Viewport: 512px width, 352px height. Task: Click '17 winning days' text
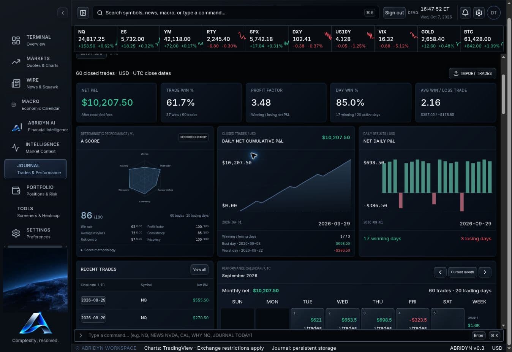click(x=382, y=239)
